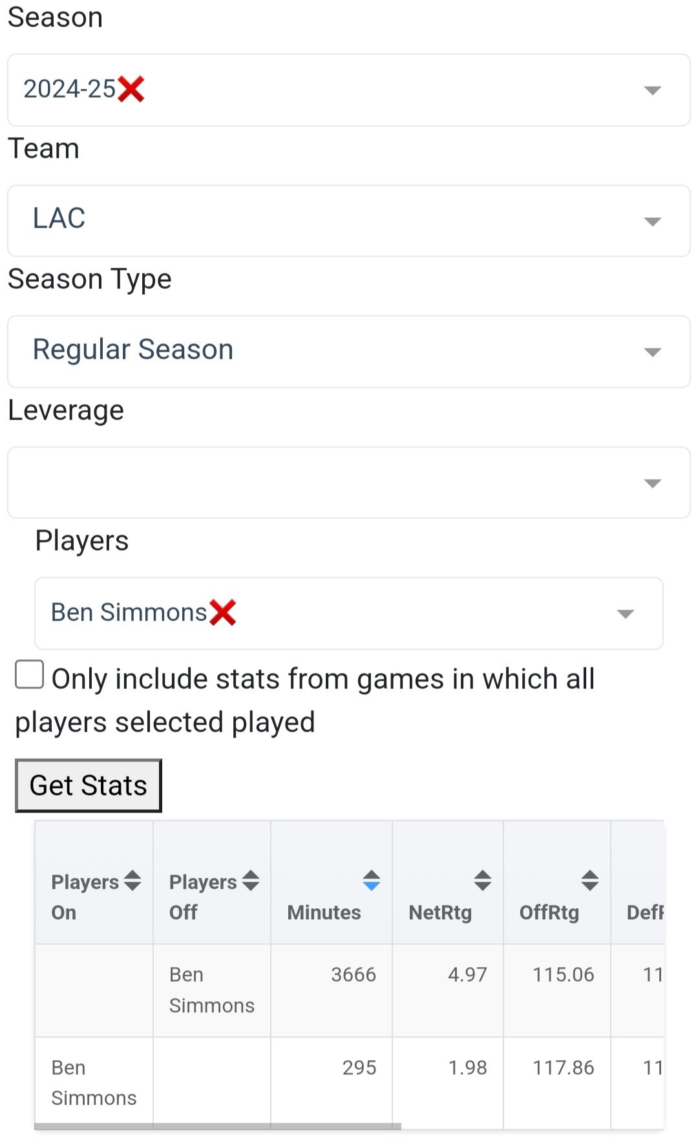Click the horizontal scrollbar under the table
The image size is (698, 1139).
tap(218, 1126)
